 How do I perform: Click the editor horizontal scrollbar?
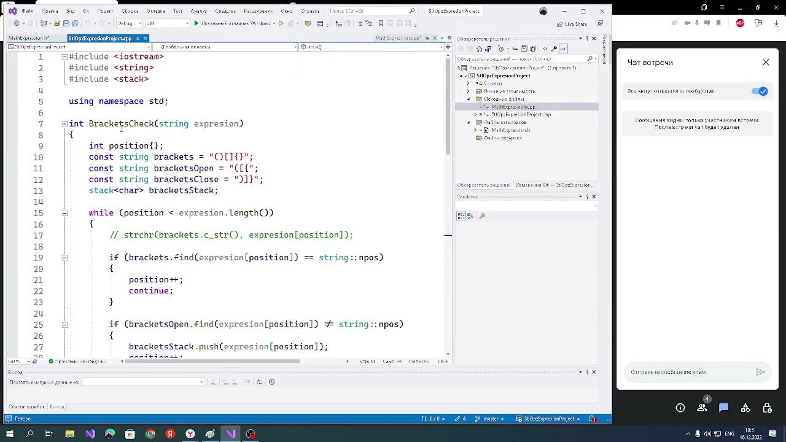tap(213, 361)
